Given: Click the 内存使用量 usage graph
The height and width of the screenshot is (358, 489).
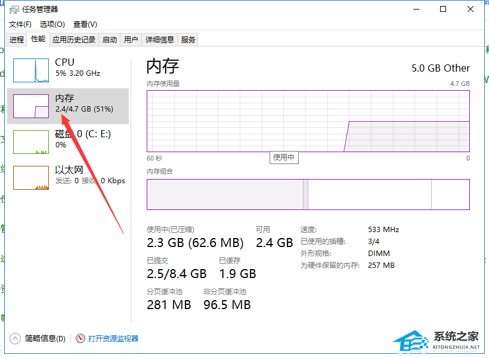Looking at the screenshot, I should tap(308, 121).
